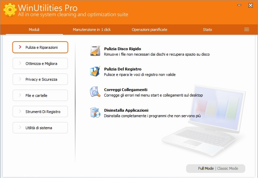Viewport: 258px width, 178px height.
Task: Switch to Full Mode
Action: [206, 168]
